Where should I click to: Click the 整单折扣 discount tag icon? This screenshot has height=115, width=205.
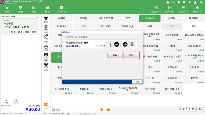click(x=46, y=39)
